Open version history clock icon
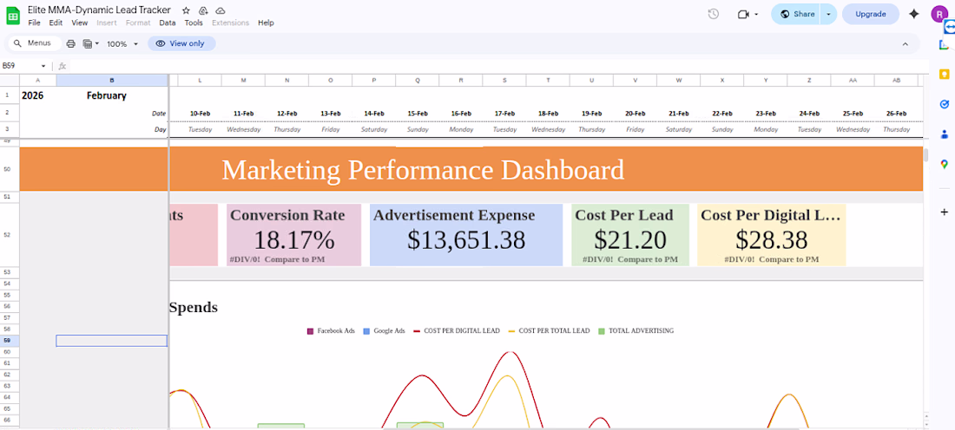This screenshot has width=955, height=430. point(713,14)
